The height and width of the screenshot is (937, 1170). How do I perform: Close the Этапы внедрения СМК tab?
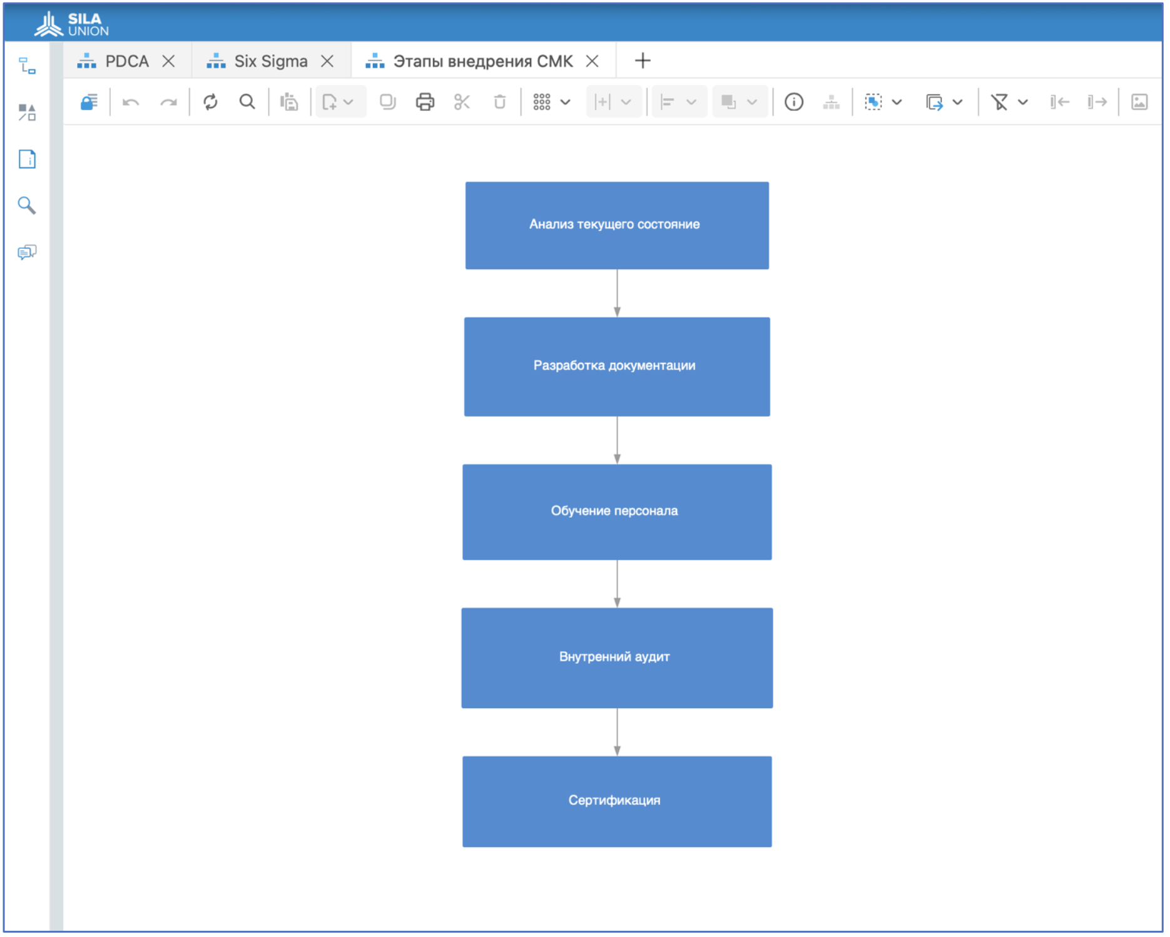point(592,61)
